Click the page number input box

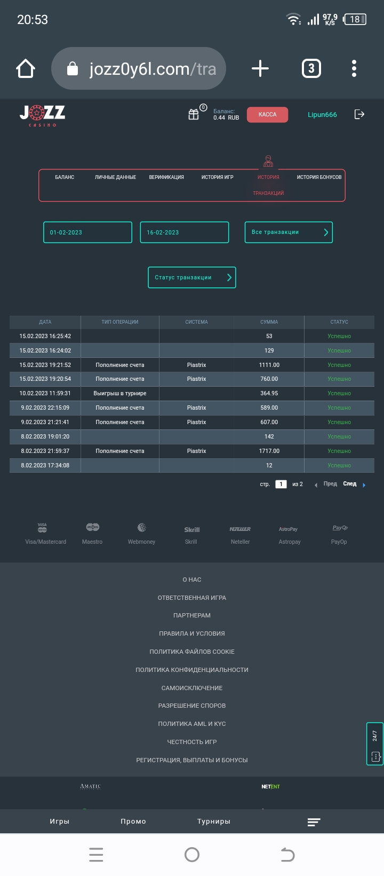pyautogui.click(x=281, y=484)
